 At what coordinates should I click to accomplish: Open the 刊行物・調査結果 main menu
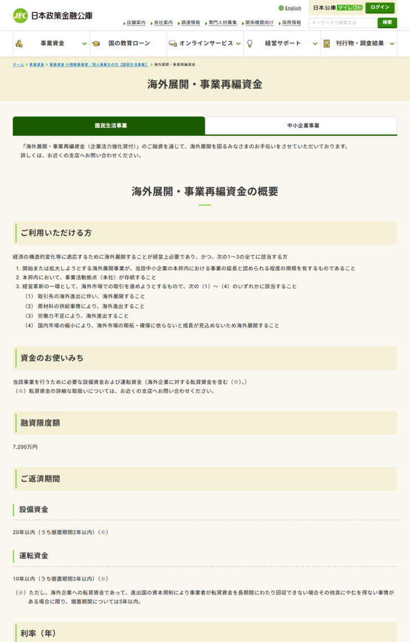(359, 43)
